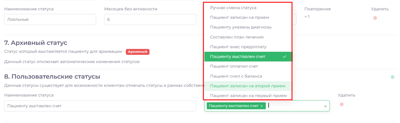The height and width of the screenshot is (123, 400).
Task: Select Пациент оплатил счет option
Action: tap(248, 66)
